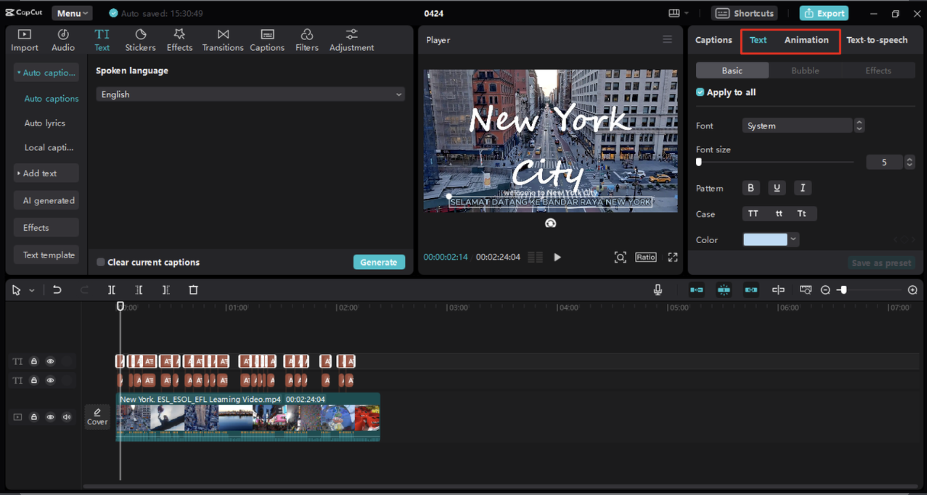Image resolution: width=927 pixels, height=495 pixels.
Task: Edit the video Cover
Action: 97,416
